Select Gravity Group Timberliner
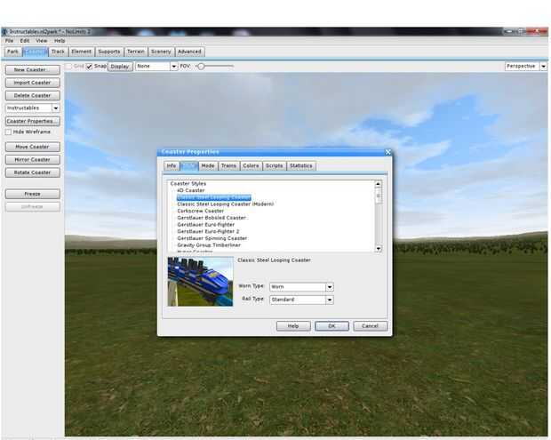 [x=209, y=245]
